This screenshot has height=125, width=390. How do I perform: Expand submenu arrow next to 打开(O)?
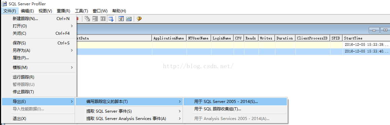click(72, 26)
